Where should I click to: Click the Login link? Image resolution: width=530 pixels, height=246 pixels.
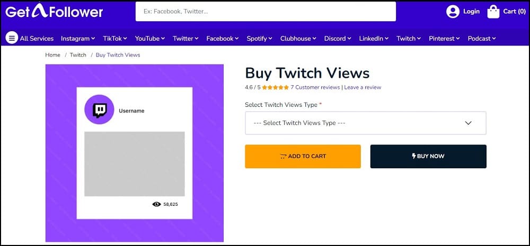click(471, 12)
